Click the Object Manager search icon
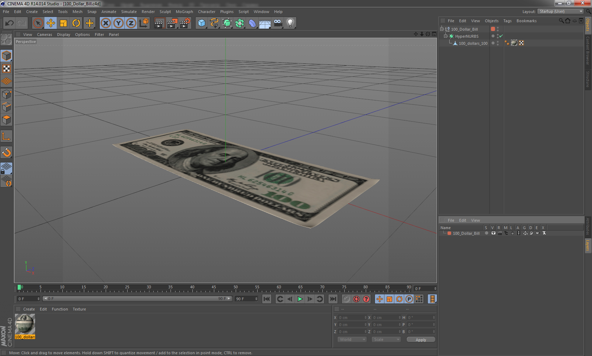The height and width of the screenshot is (356, 592). (561, 21)
